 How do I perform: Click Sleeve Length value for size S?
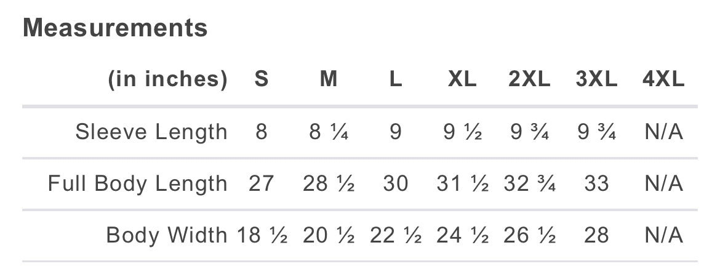(x=262, y=132)
